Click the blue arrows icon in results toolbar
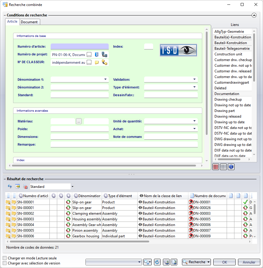This screenshot has height=268, width=263. coord(10,186)
